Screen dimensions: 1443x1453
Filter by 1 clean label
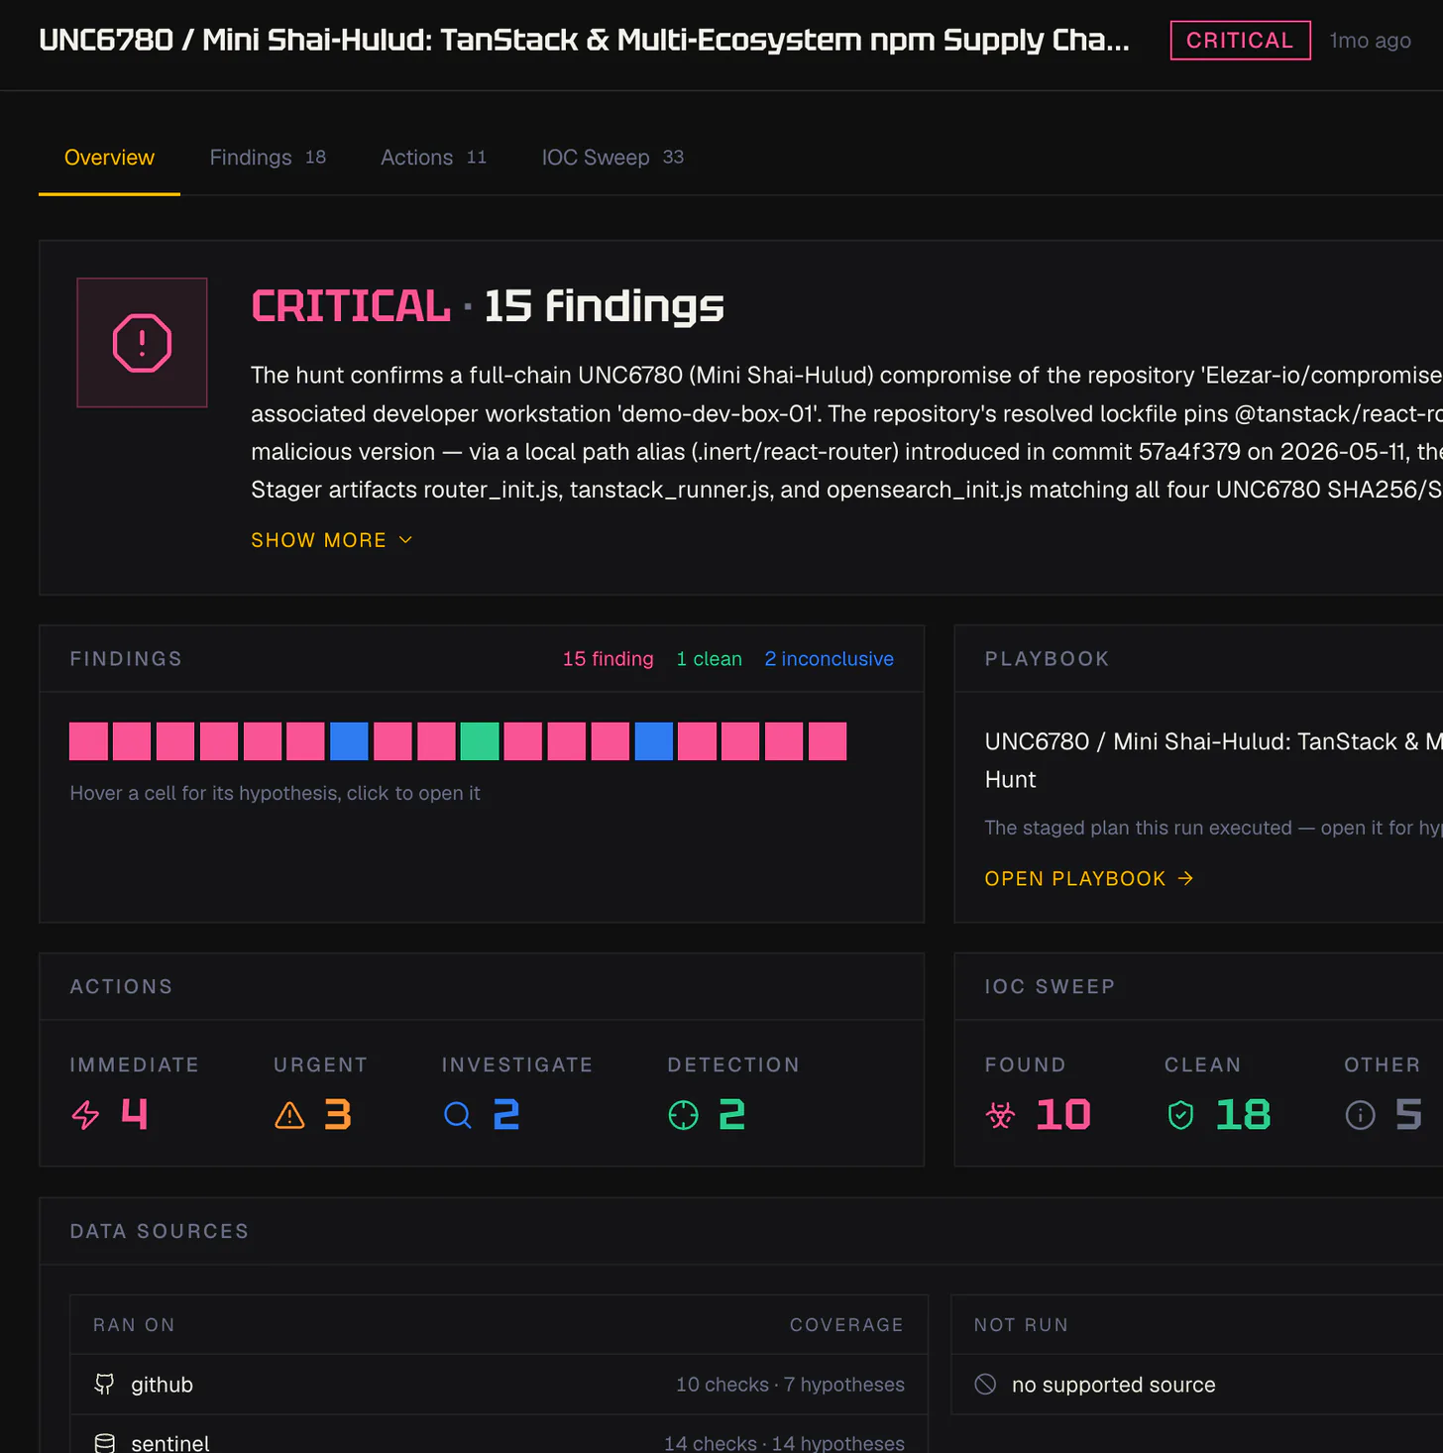point(709,659)
